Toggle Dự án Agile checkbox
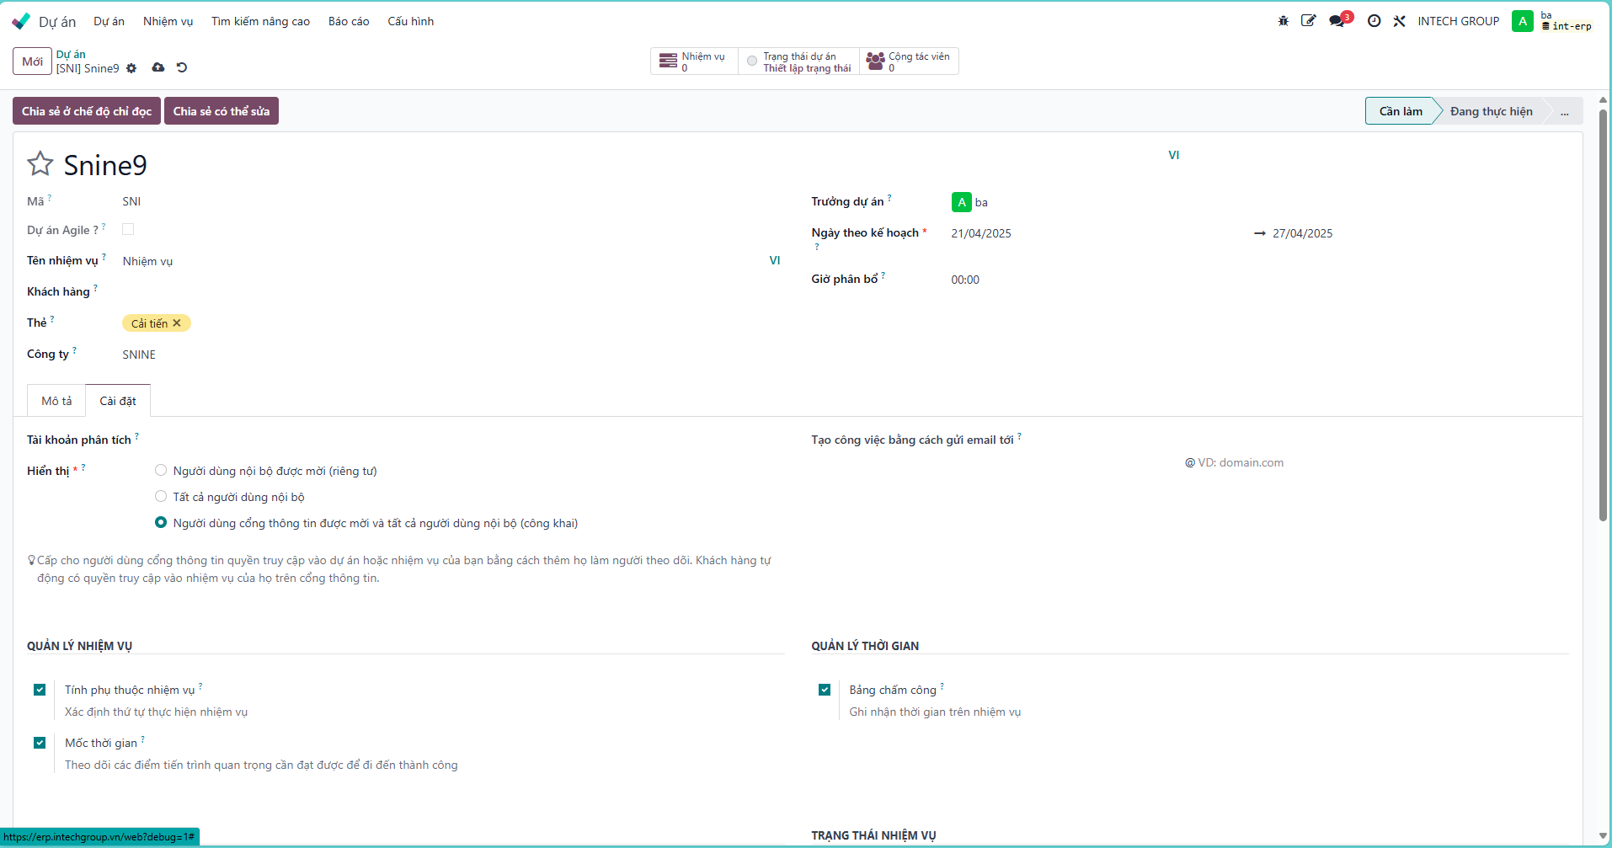This screenshot has width=1612, height=848. point(128,229)
